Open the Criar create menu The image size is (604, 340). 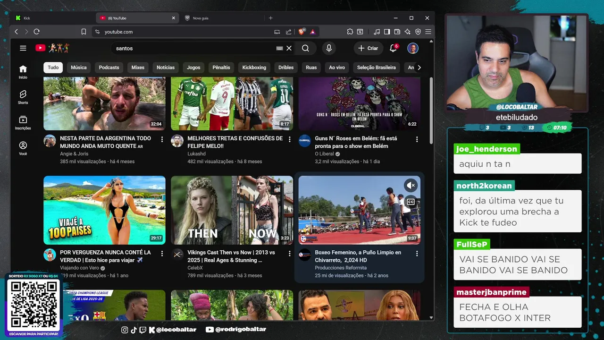coord(368,48)
